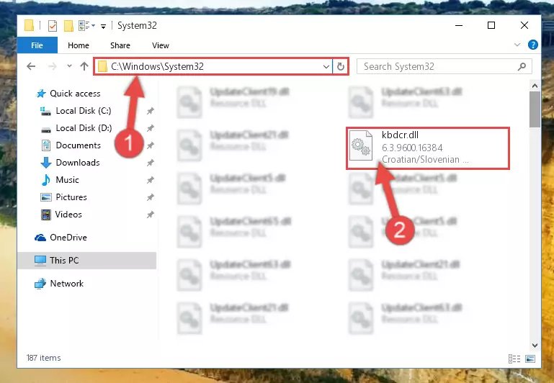This screenshot has width=554, height=383.
Task: Click the New folder quick access icon
Action: point(68,26)
